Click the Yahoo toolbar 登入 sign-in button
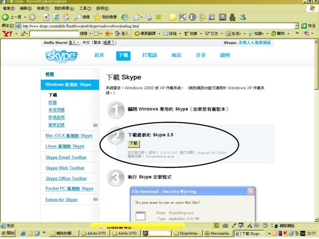 [122, 33]
